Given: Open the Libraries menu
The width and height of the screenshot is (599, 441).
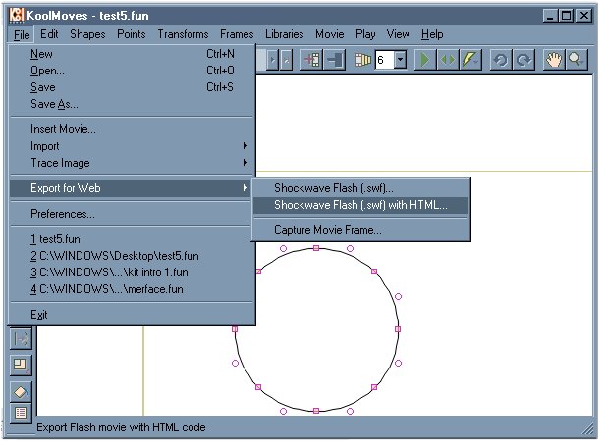Looking at the screenshot, I should tap(285, 34).
